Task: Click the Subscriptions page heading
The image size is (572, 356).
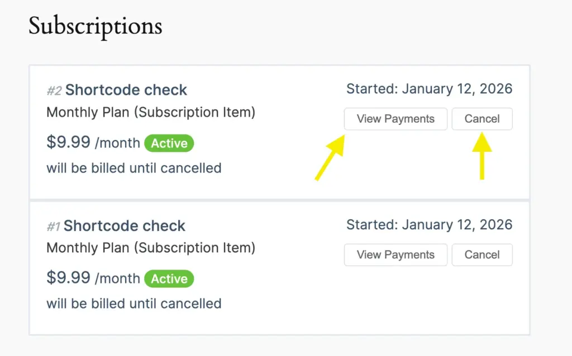Action: [x=96, y=26]
